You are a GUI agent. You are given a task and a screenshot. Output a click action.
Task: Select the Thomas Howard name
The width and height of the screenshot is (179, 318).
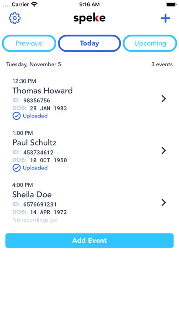[x=42, y=90]
